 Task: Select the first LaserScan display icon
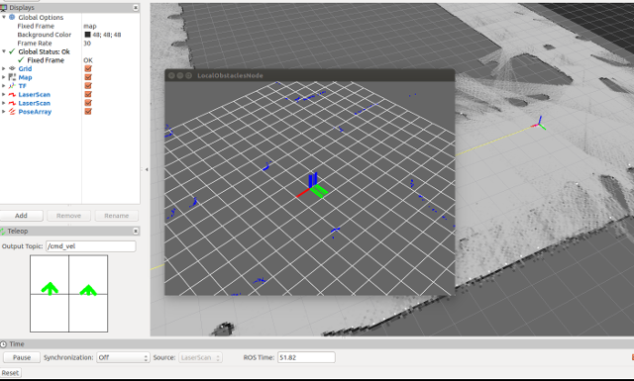(x=12, y=95)
